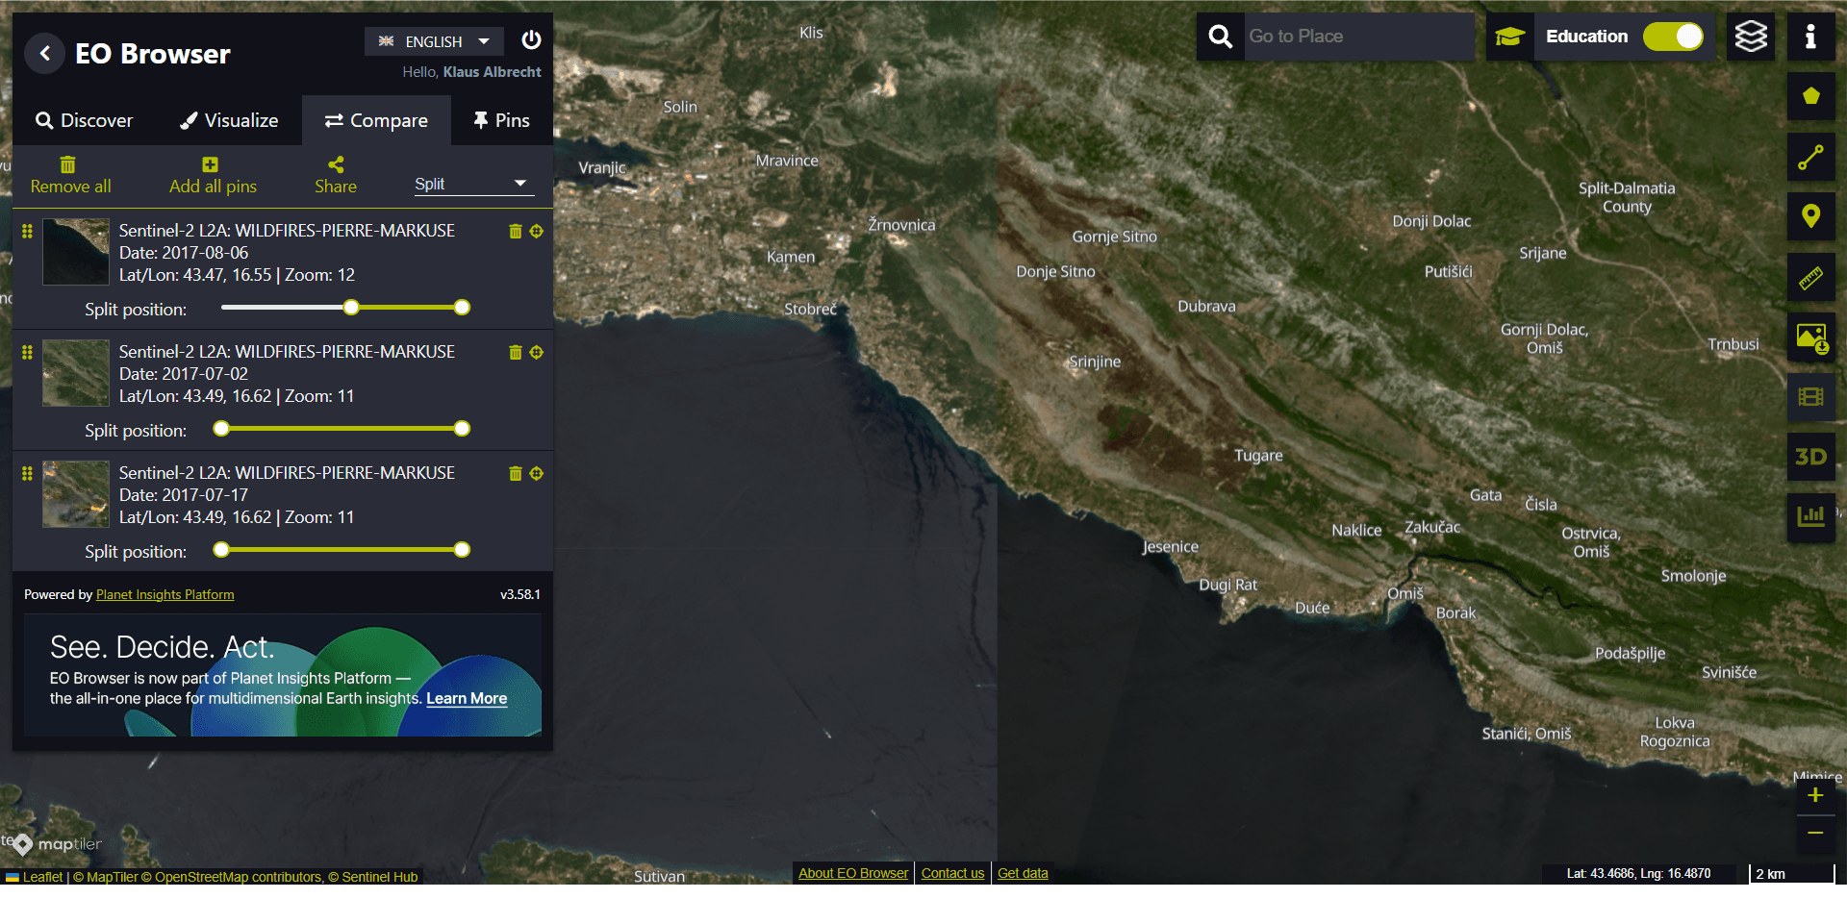
Task: Open the draw area of interest pentagon tool
Action: click(1810, 96)
